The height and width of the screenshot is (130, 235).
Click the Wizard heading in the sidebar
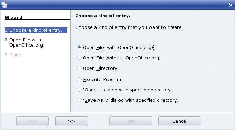13,17
